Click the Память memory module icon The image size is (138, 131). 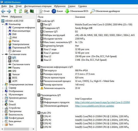point(10,68)
